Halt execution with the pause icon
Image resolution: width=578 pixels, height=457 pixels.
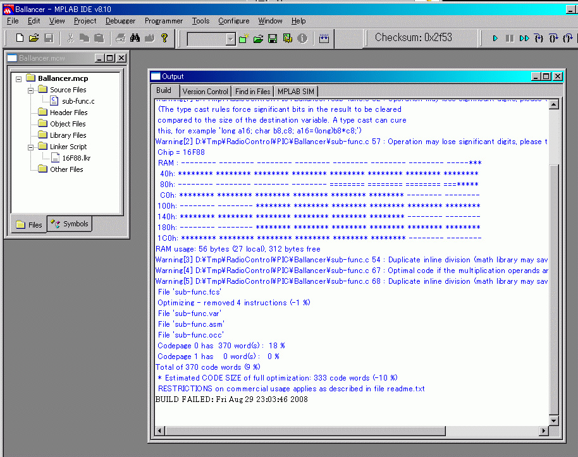pyautogui.click(x=510, y=39)
